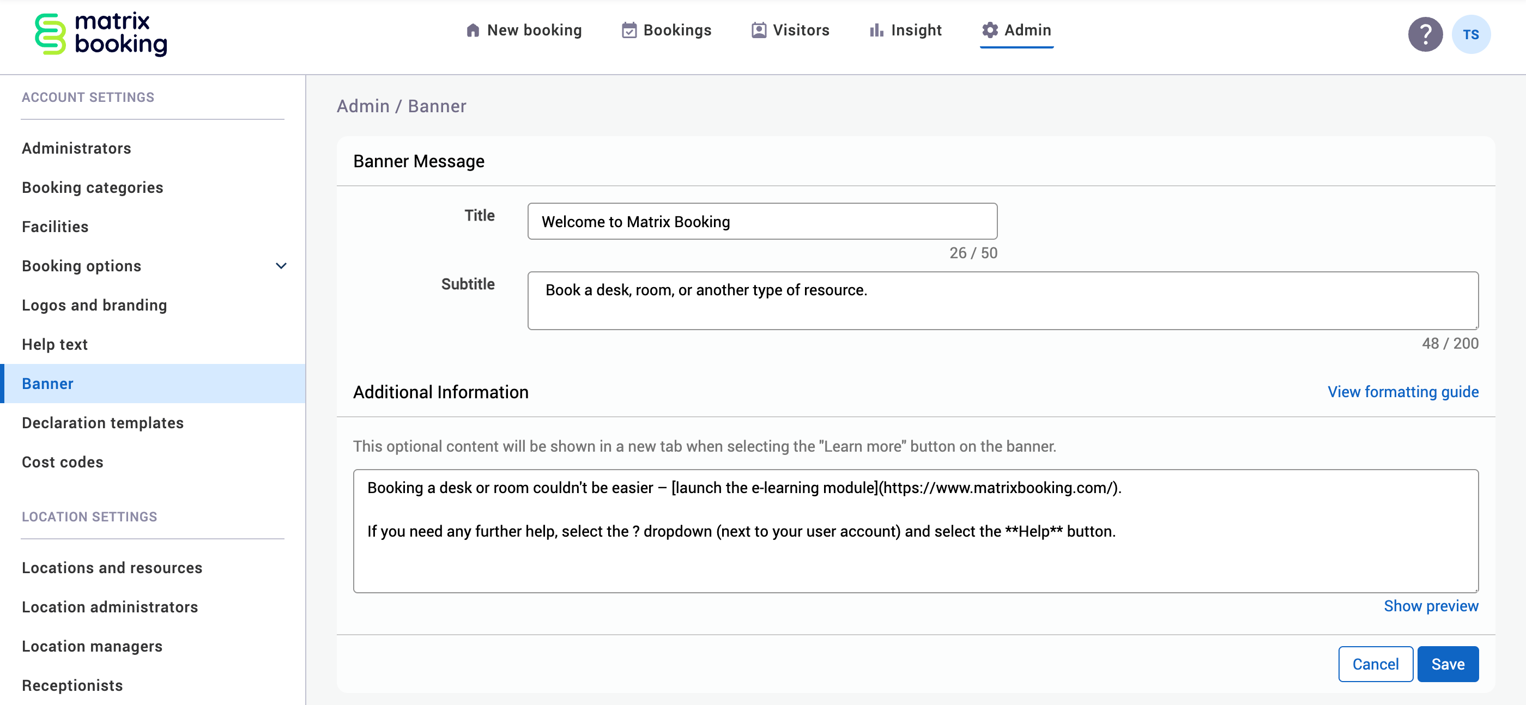Open the help question mark menu
This screenshot has height=705, width=1526.
[1425, 34]
